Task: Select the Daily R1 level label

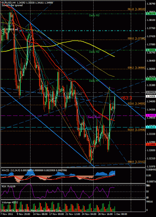Action: [x=94, y=81]
